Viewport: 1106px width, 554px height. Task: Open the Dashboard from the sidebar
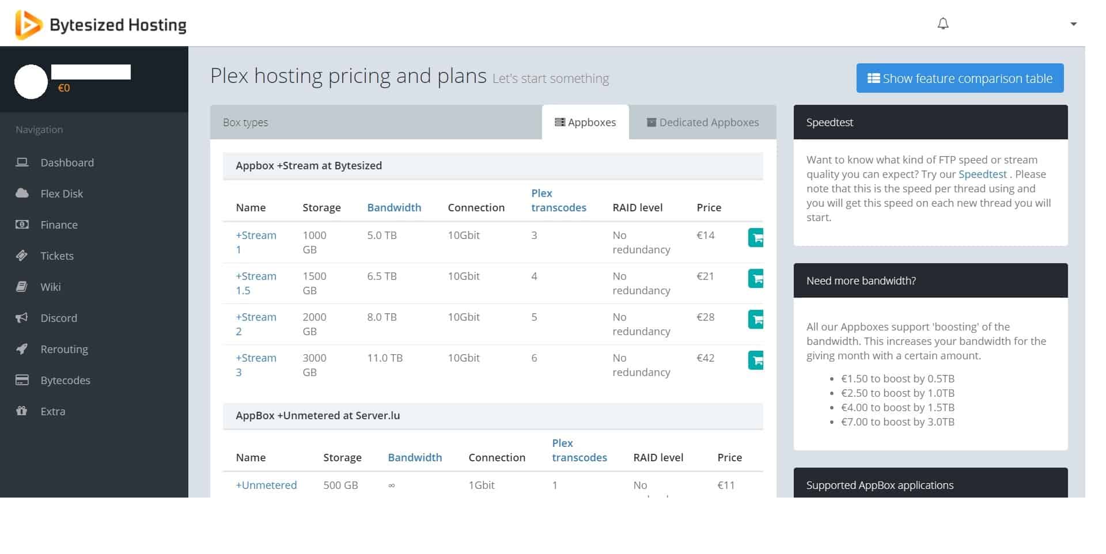point(67,162)
